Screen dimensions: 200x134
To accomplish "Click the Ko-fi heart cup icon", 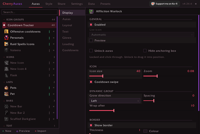I will (x=153, y=4).
